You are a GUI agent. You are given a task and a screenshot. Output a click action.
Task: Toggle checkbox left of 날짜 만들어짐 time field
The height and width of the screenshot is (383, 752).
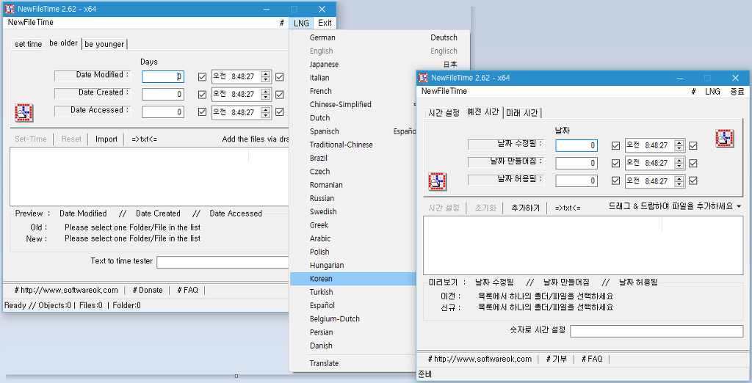tap(616, 164)
